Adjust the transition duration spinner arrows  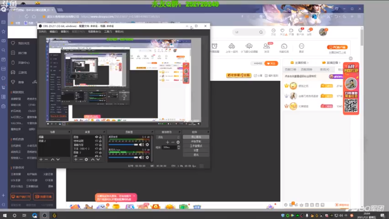point(179,147)
